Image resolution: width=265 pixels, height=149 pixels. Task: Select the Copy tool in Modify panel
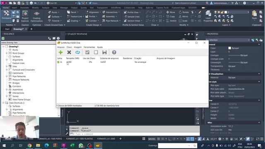coord(171,17)
